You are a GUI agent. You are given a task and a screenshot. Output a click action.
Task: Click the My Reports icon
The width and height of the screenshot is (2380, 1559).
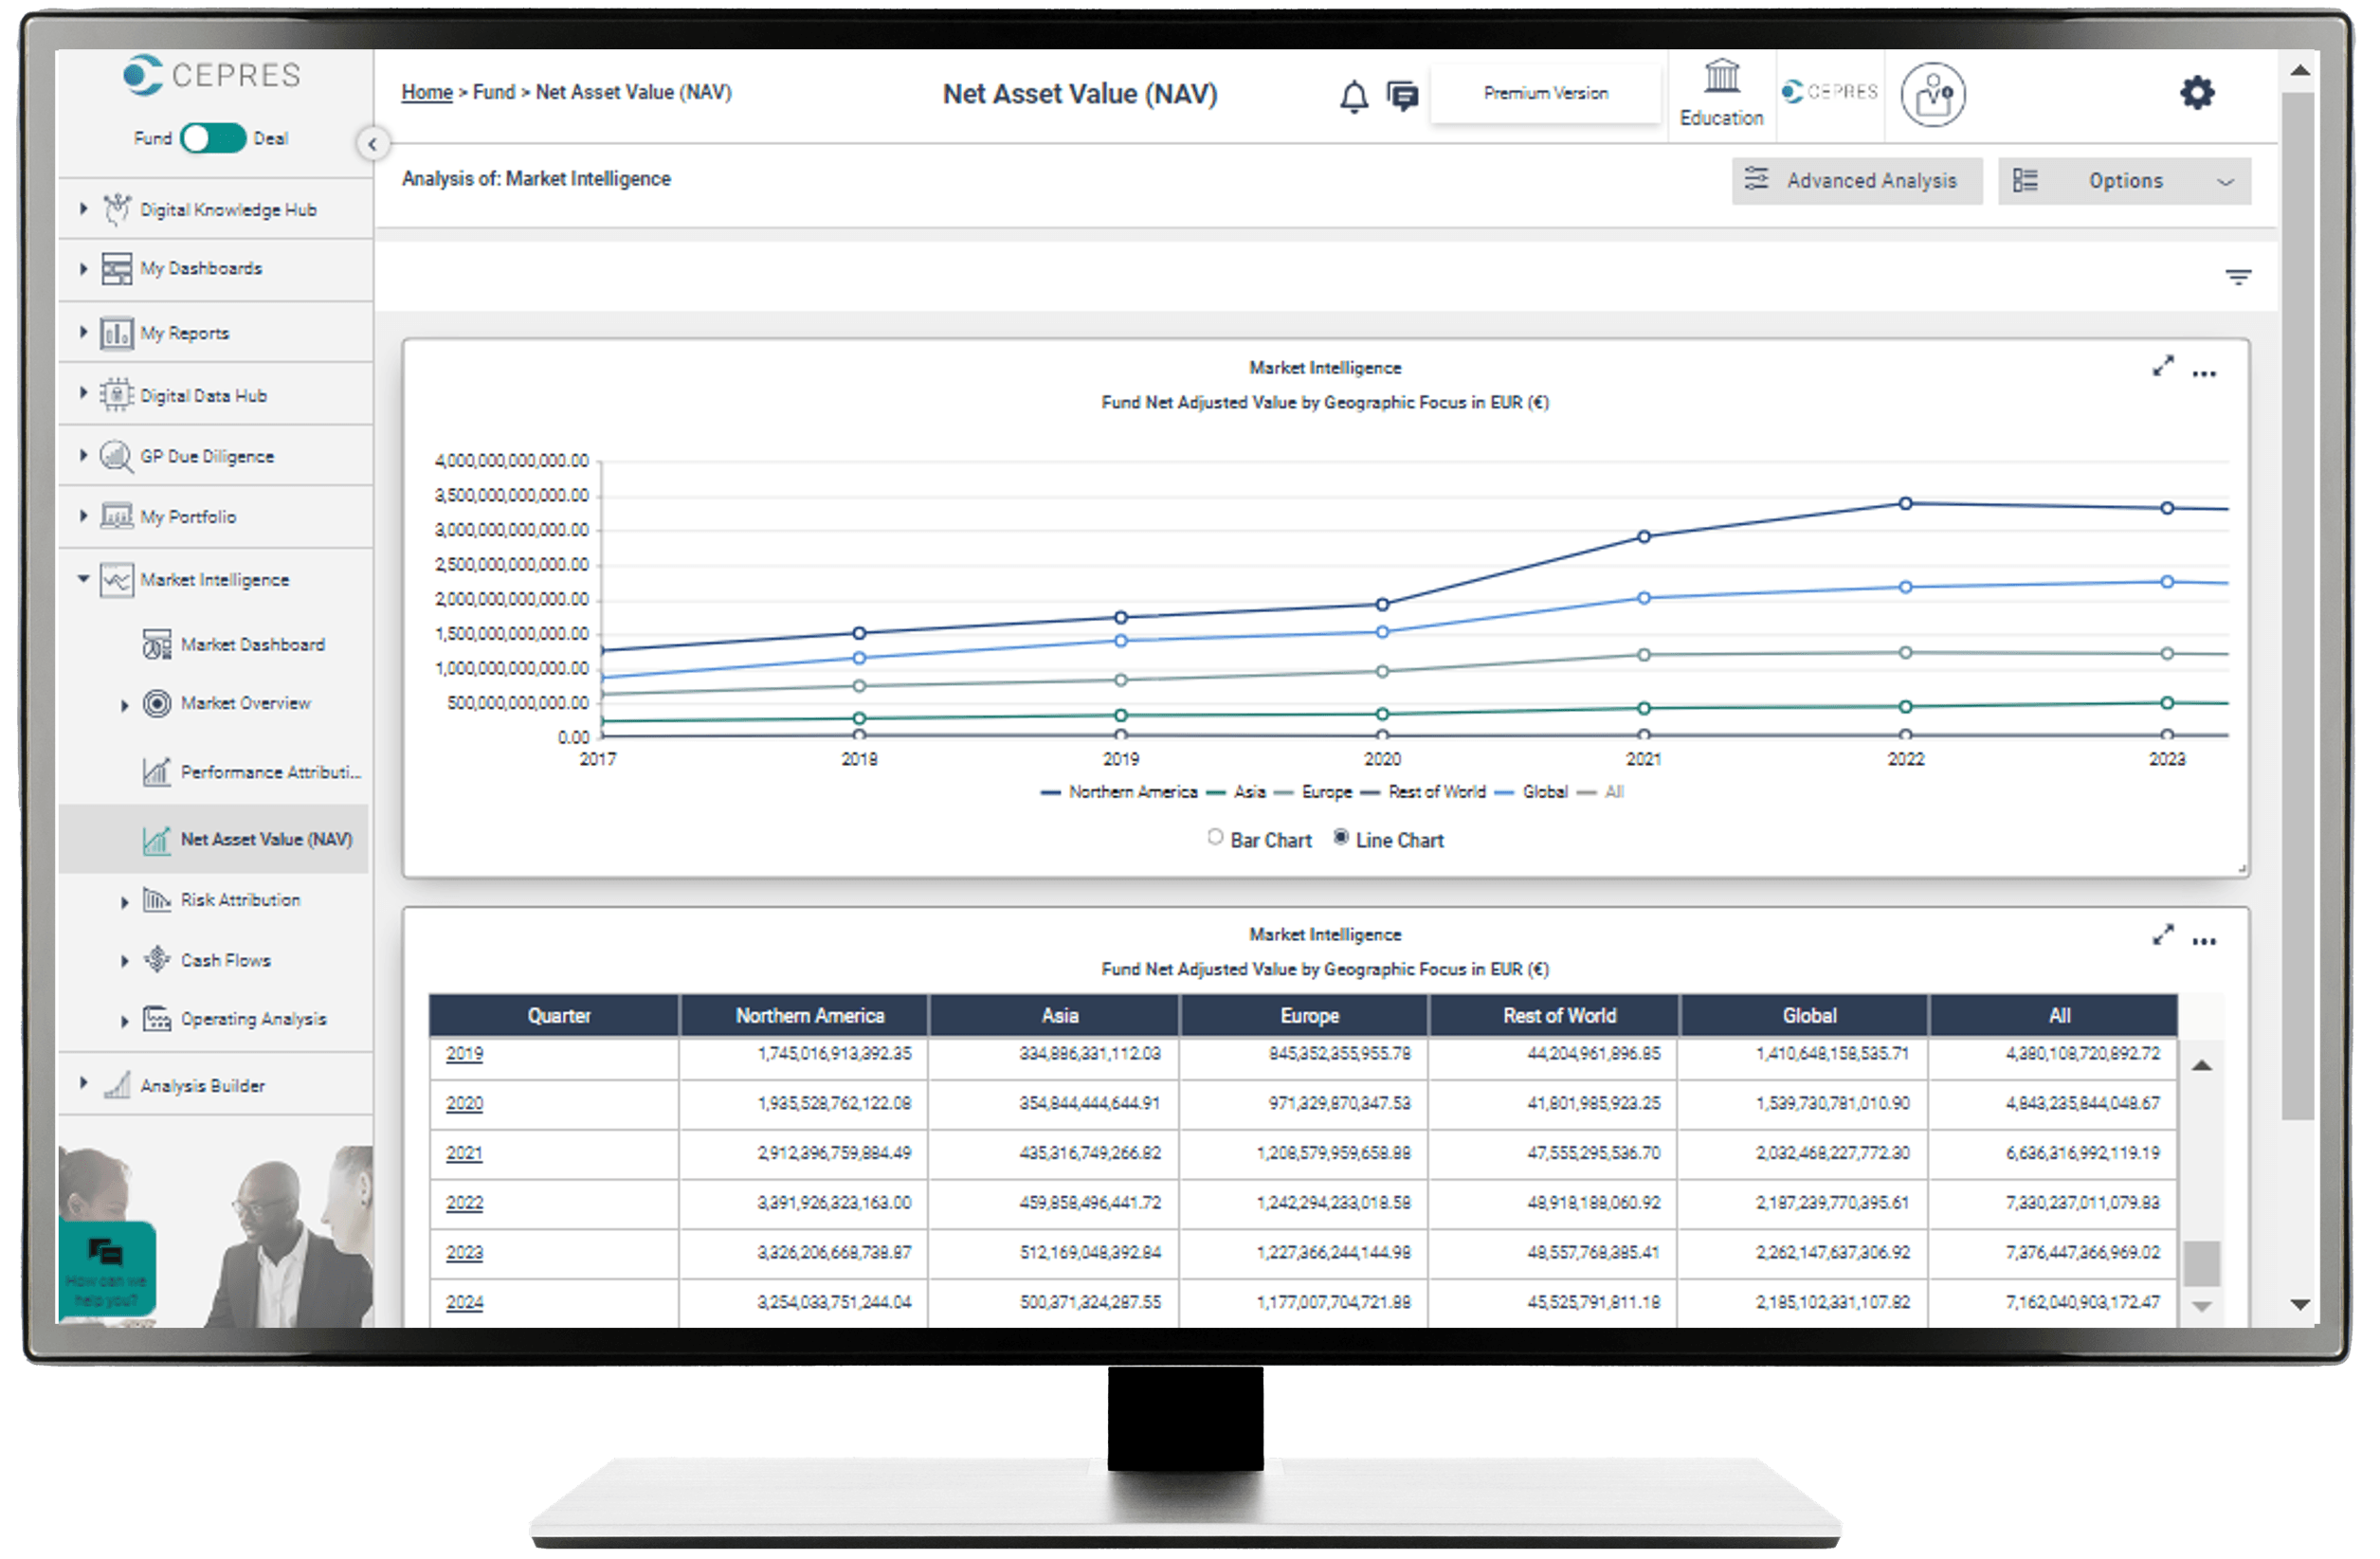pos(117,333)
